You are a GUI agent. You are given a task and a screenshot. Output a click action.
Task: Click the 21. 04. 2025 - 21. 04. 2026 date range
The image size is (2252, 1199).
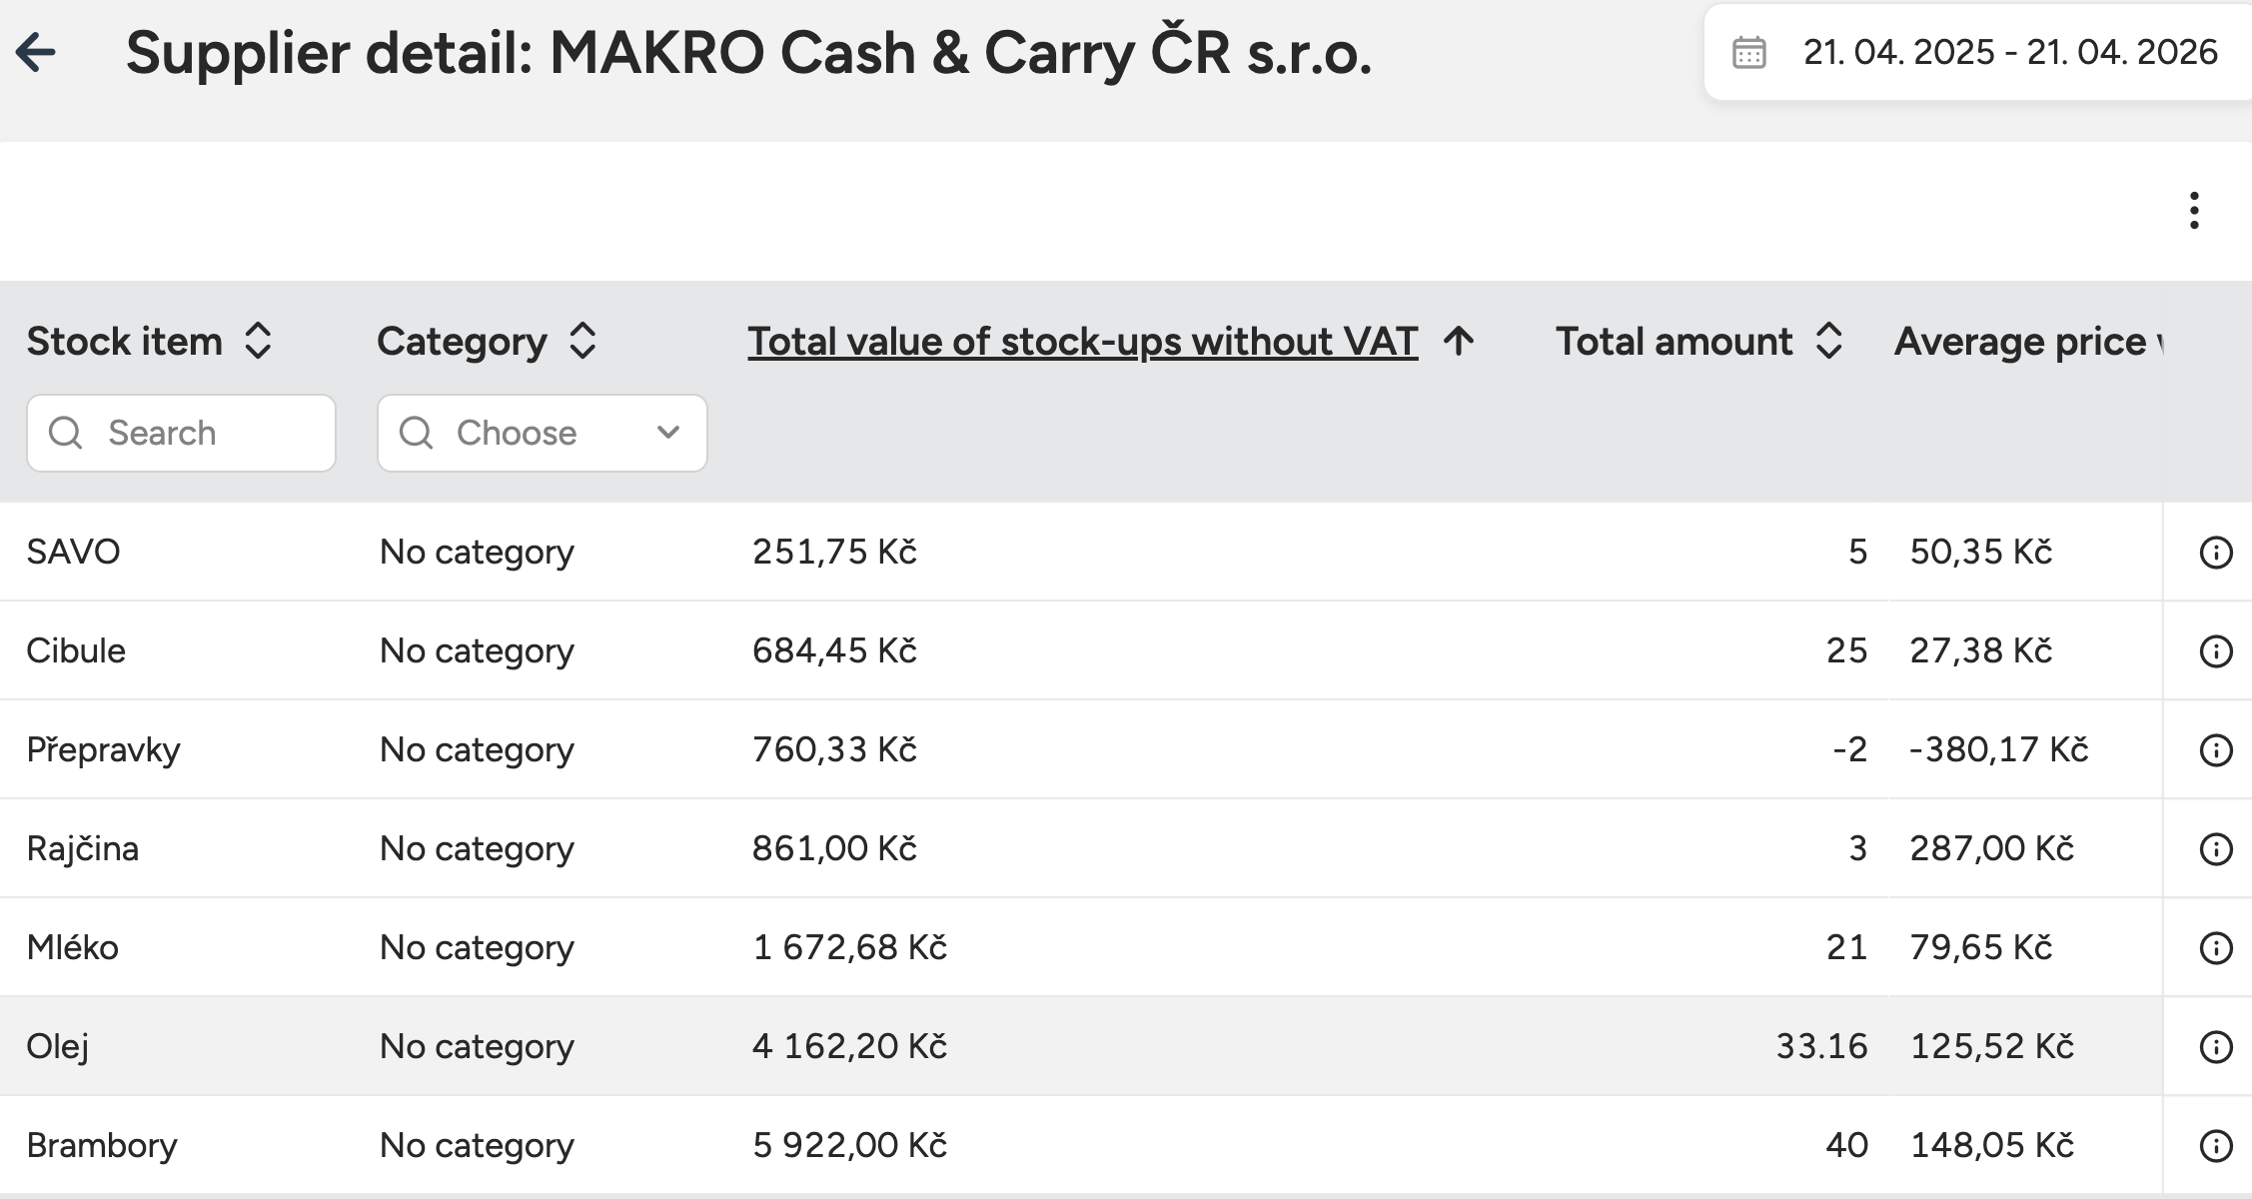pos(2009,53)
